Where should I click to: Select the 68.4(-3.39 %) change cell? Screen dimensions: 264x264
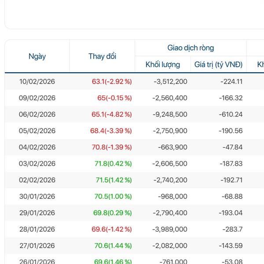pyautogui.click(x=111, y=131)
